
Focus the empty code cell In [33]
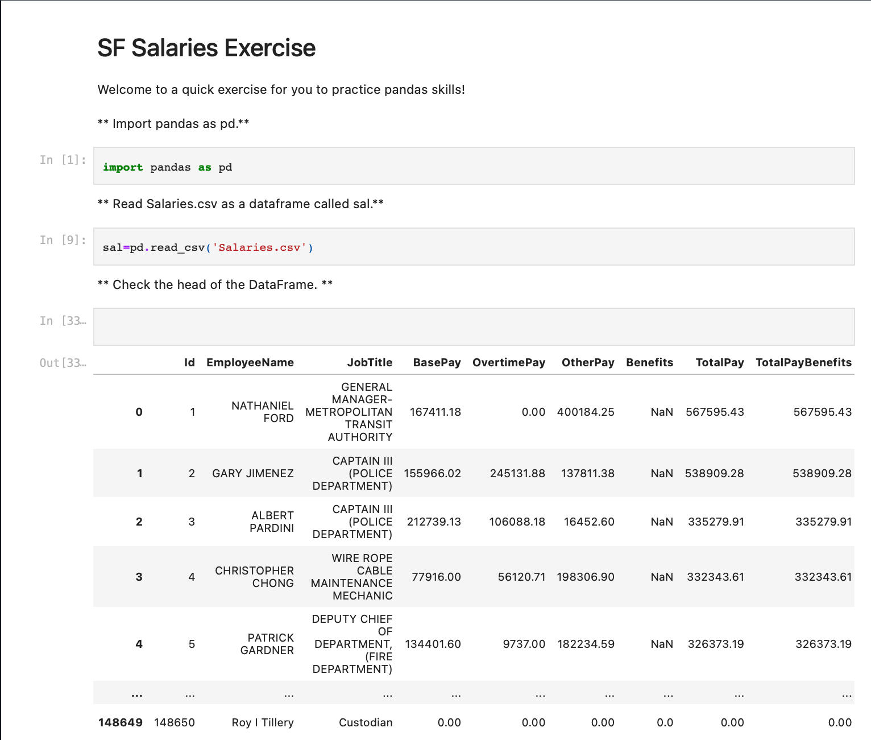click(473, 326)
